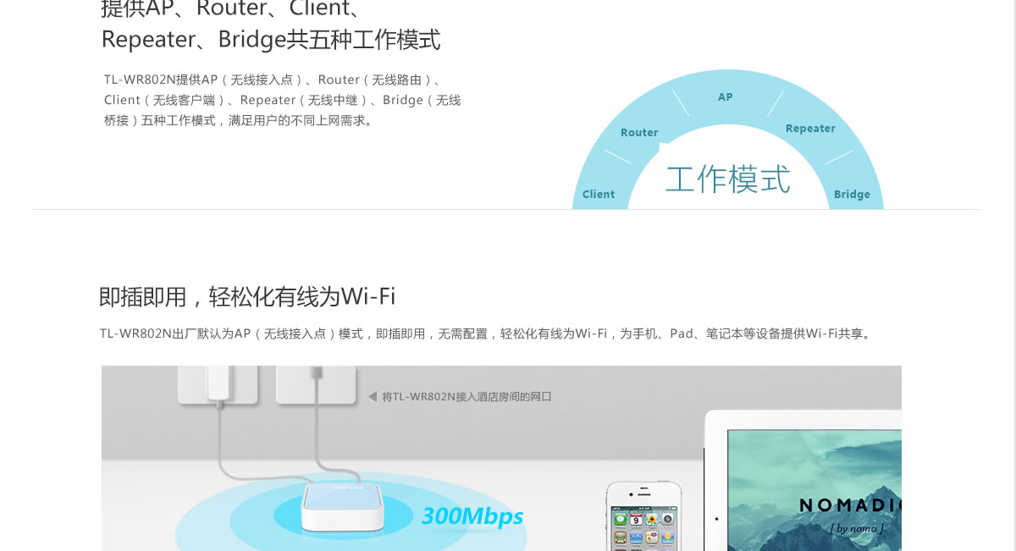
Task: Click the TL-WR802N提供AP description paragraph
Action: tap(282, 100)
